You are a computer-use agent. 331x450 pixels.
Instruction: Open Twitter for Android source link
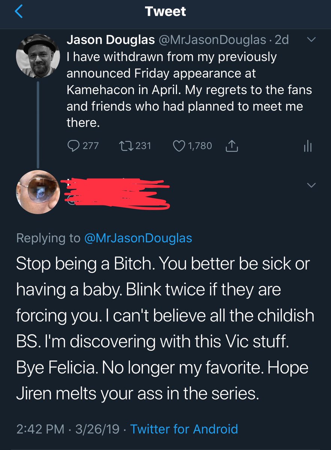(184, 429)
